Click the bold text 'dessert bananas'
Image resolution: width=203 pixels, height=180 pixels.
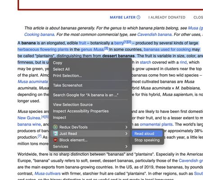point(118,56)
